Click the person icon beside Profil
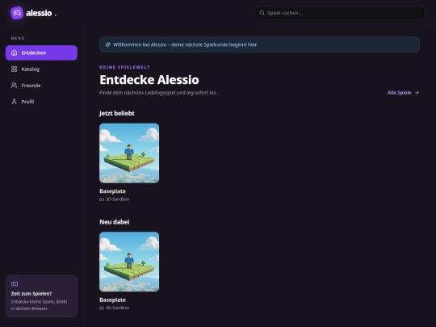Screen dimensions: 436x327 (15, 102)
